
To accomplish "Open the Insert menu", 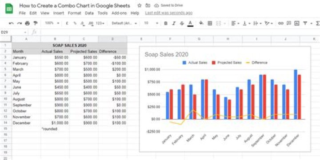I will click(59, 13).
